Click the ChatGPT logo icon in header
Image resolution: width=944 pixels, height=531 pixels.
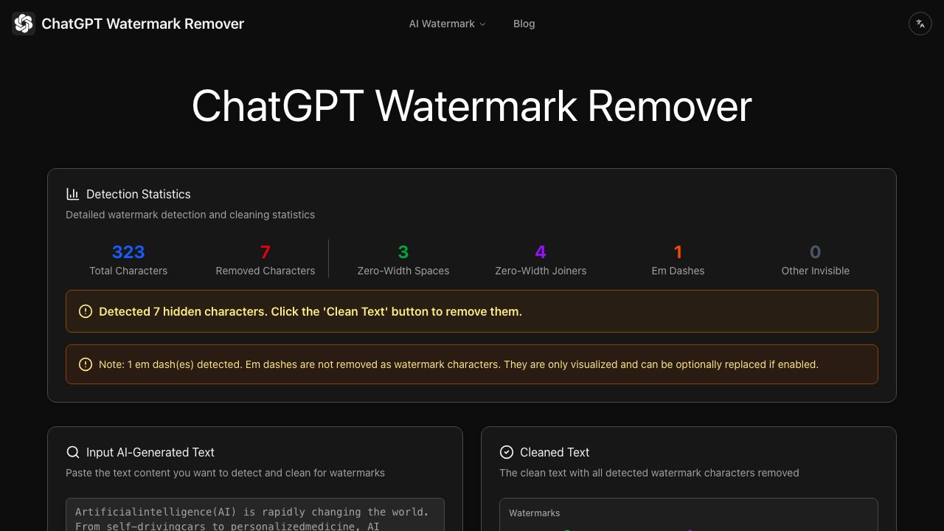[24, 24]
